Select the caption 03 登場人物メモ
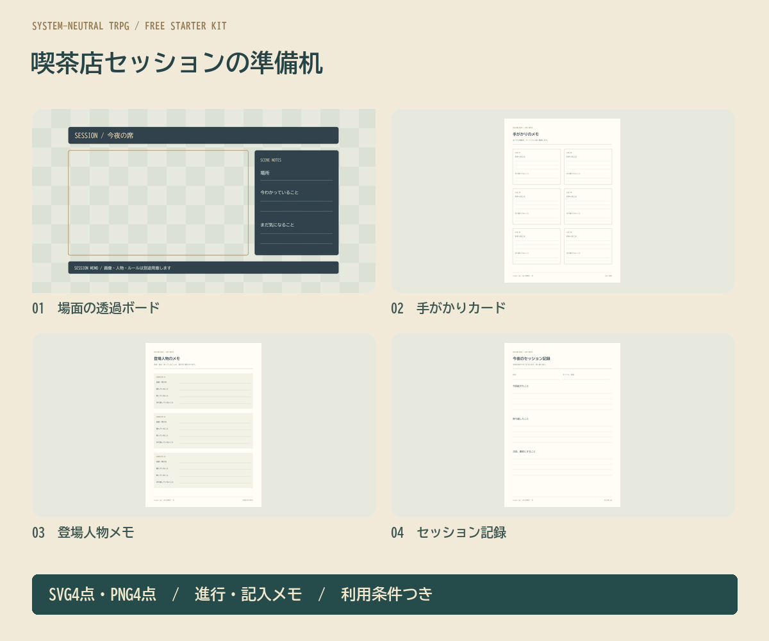The image size is (769, 641). coord(83,533)
